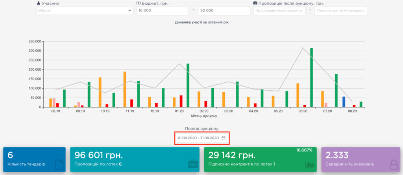Viewport: 403px width, 175px height.
Task: Select the Кількість тендерів blue card
Action: click(x=34, y=159)
